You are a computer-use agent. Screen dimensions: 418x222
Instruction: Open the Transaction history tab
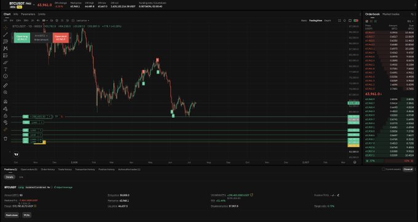(85, 169)
